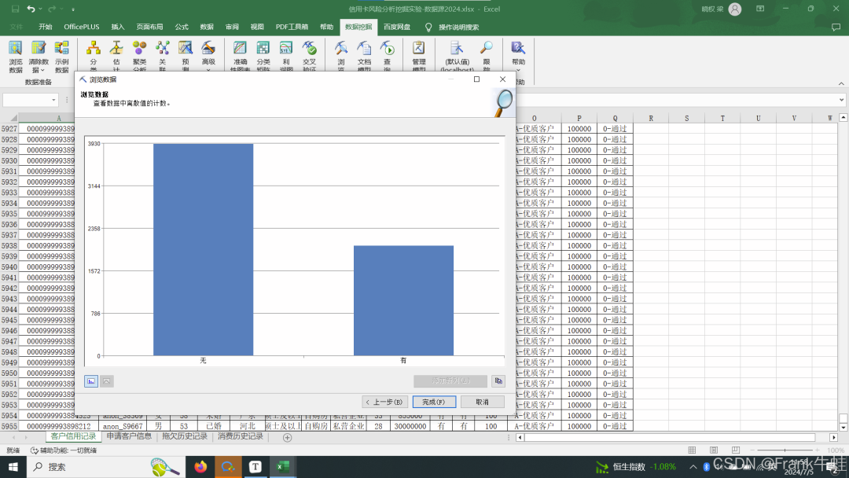Open Firefox from the Windows taskbar
The width and height of the screenshot is (849, 478).
pos(200,467)
